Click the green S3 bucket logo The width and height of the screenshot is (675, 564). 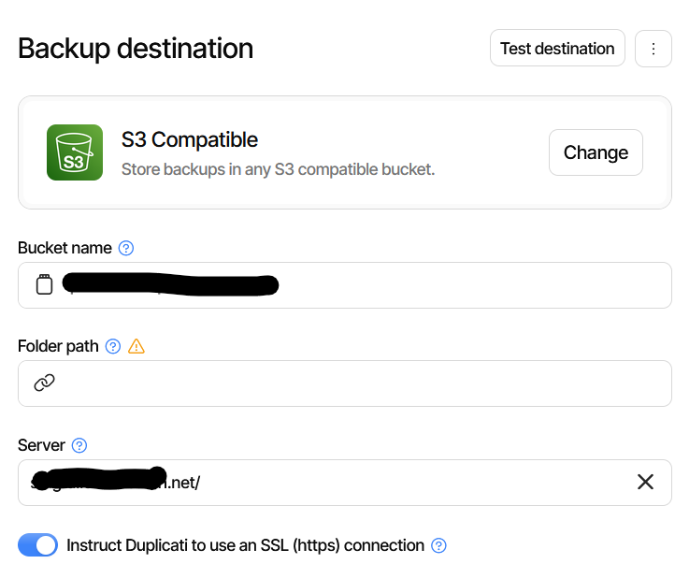pyautogui.click(x=75, y=152)
